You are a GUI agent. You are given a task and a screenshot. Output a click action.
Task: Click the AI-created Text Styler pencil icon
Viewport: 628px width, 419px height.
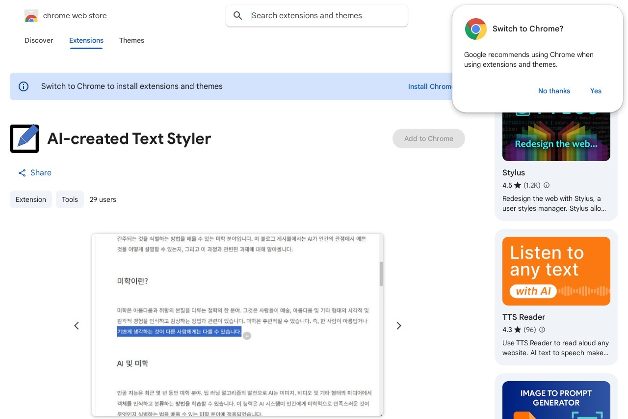point(25,139)
